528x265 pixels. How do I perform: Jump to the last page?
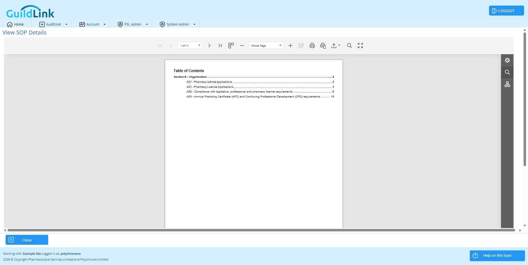click(220, 46)
